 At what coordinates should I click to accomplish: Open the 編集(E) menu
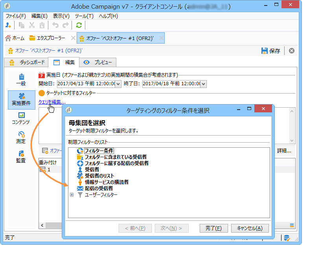click(x=39, y=16)
